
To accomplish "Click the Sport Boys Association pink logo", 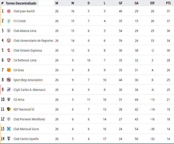I will pos(9,80).
